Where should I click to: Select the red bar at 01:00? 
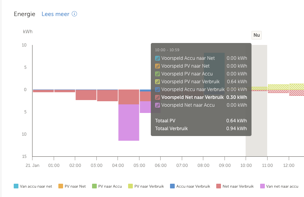(x=65, y=91)
